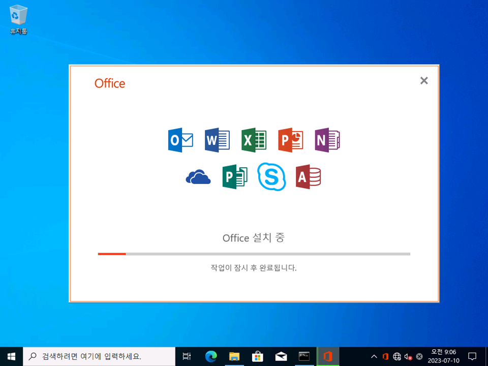Click the Access icon in Office installer

(309, 177)
